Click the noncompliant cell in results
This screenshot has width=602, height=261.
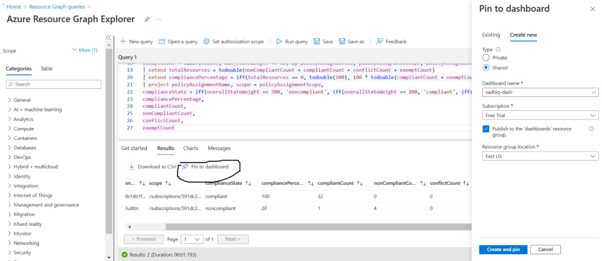pyautogui.click(x=220, y=209)
